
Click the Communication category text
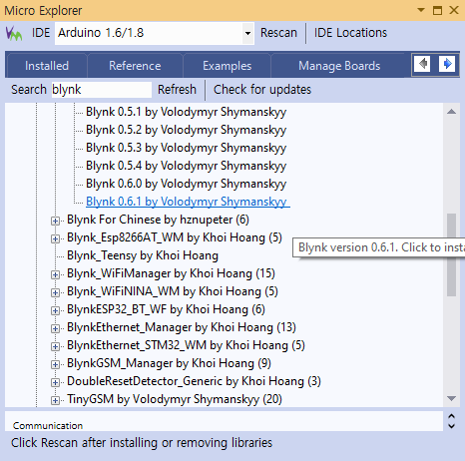coord(48,426)
